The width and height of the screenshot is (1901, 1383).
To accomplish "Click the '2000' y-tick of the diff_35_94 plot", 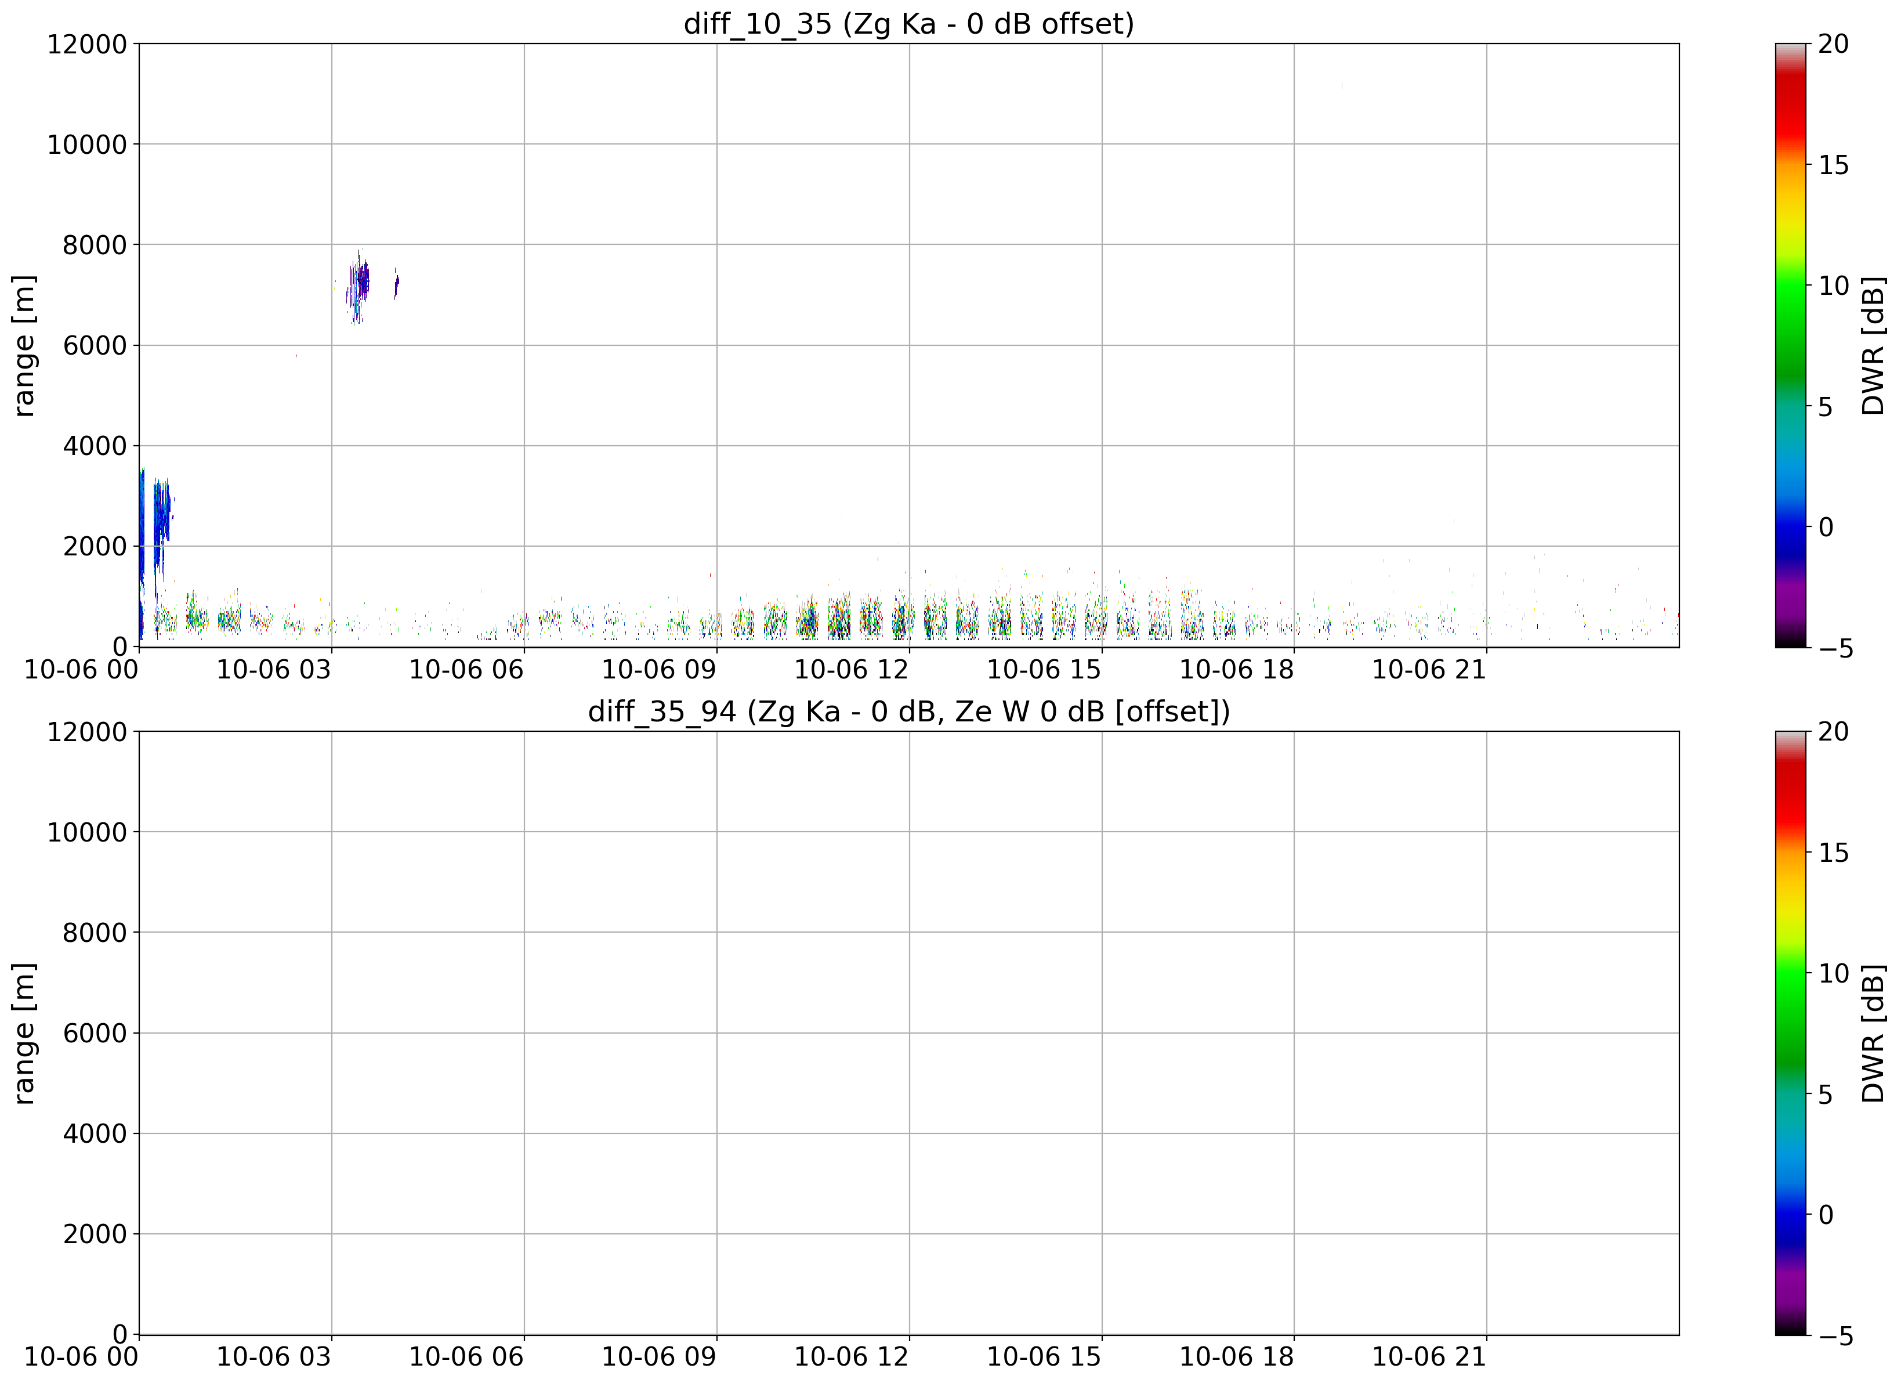I will 95,1234.
